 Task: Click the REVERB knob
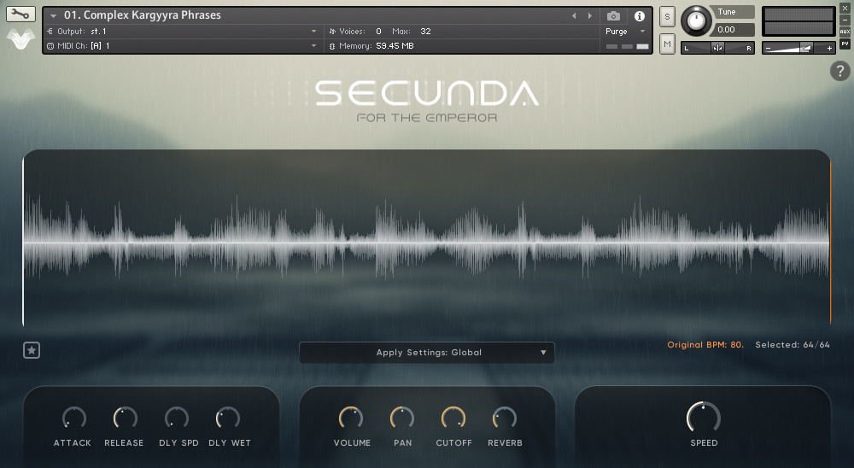click(x=505, y=418)
